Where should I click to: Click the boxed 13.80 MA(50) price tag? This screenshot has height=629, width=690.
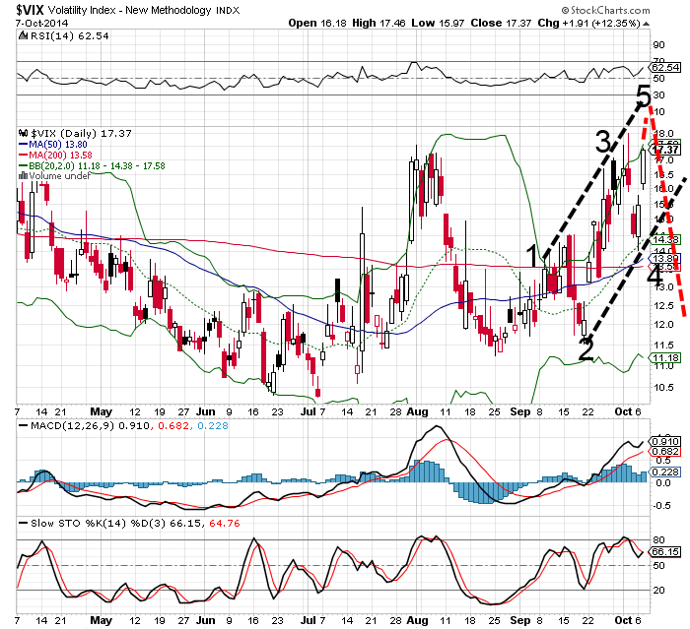click(x=665, y=259)
